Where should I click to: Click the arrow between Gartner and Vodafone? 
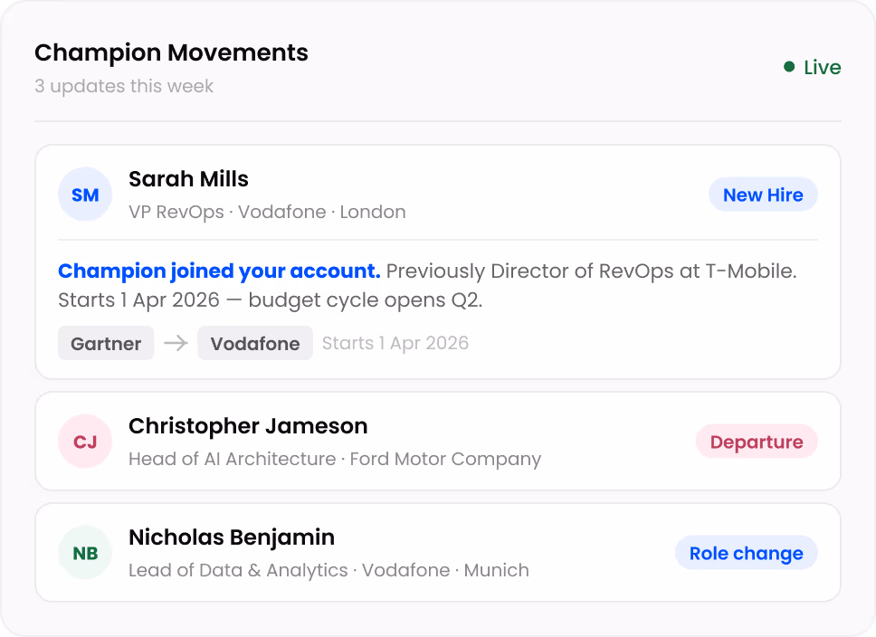tap(176, 344)
